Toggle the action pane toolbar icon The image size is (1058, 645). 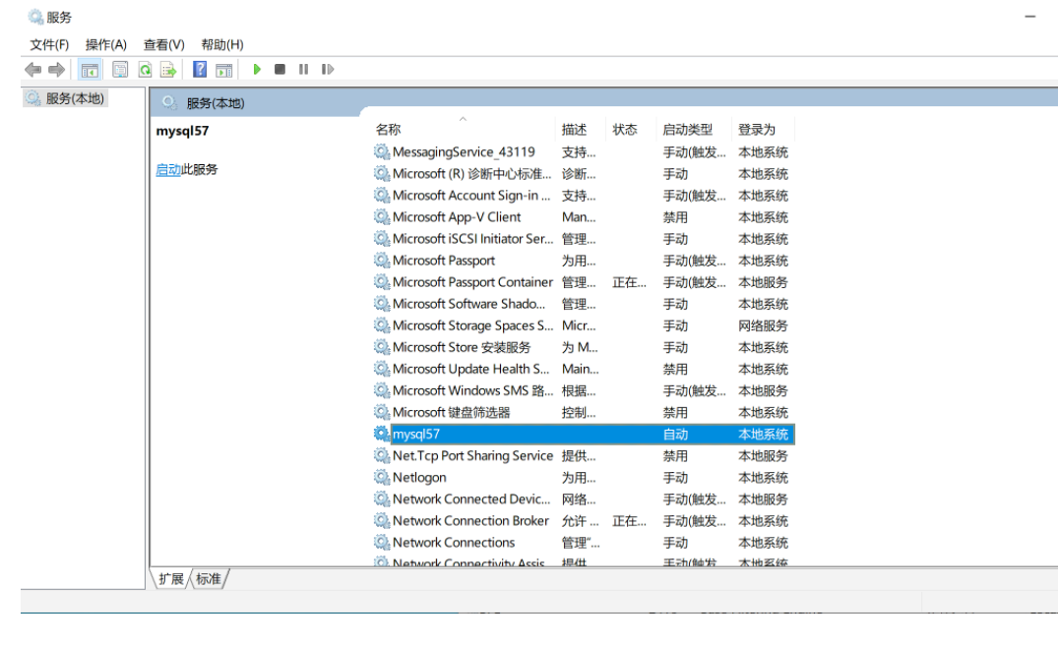[224, 70]
